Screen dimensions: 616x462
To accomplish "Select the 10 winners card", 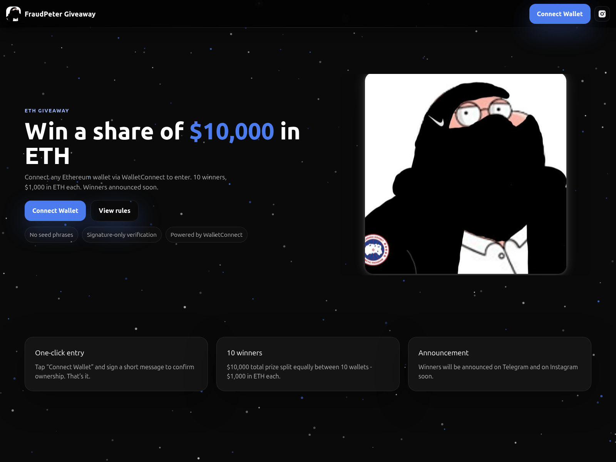I will [308, 364].
